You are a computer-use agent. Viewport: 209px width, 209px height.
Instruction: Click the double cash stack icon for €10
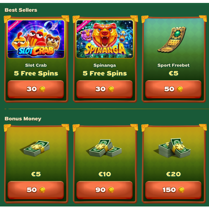click(105, 148)
